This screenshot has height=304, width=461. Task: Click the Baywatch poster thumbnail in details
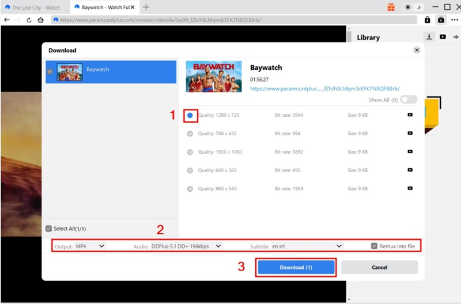[x=214, y=77]
